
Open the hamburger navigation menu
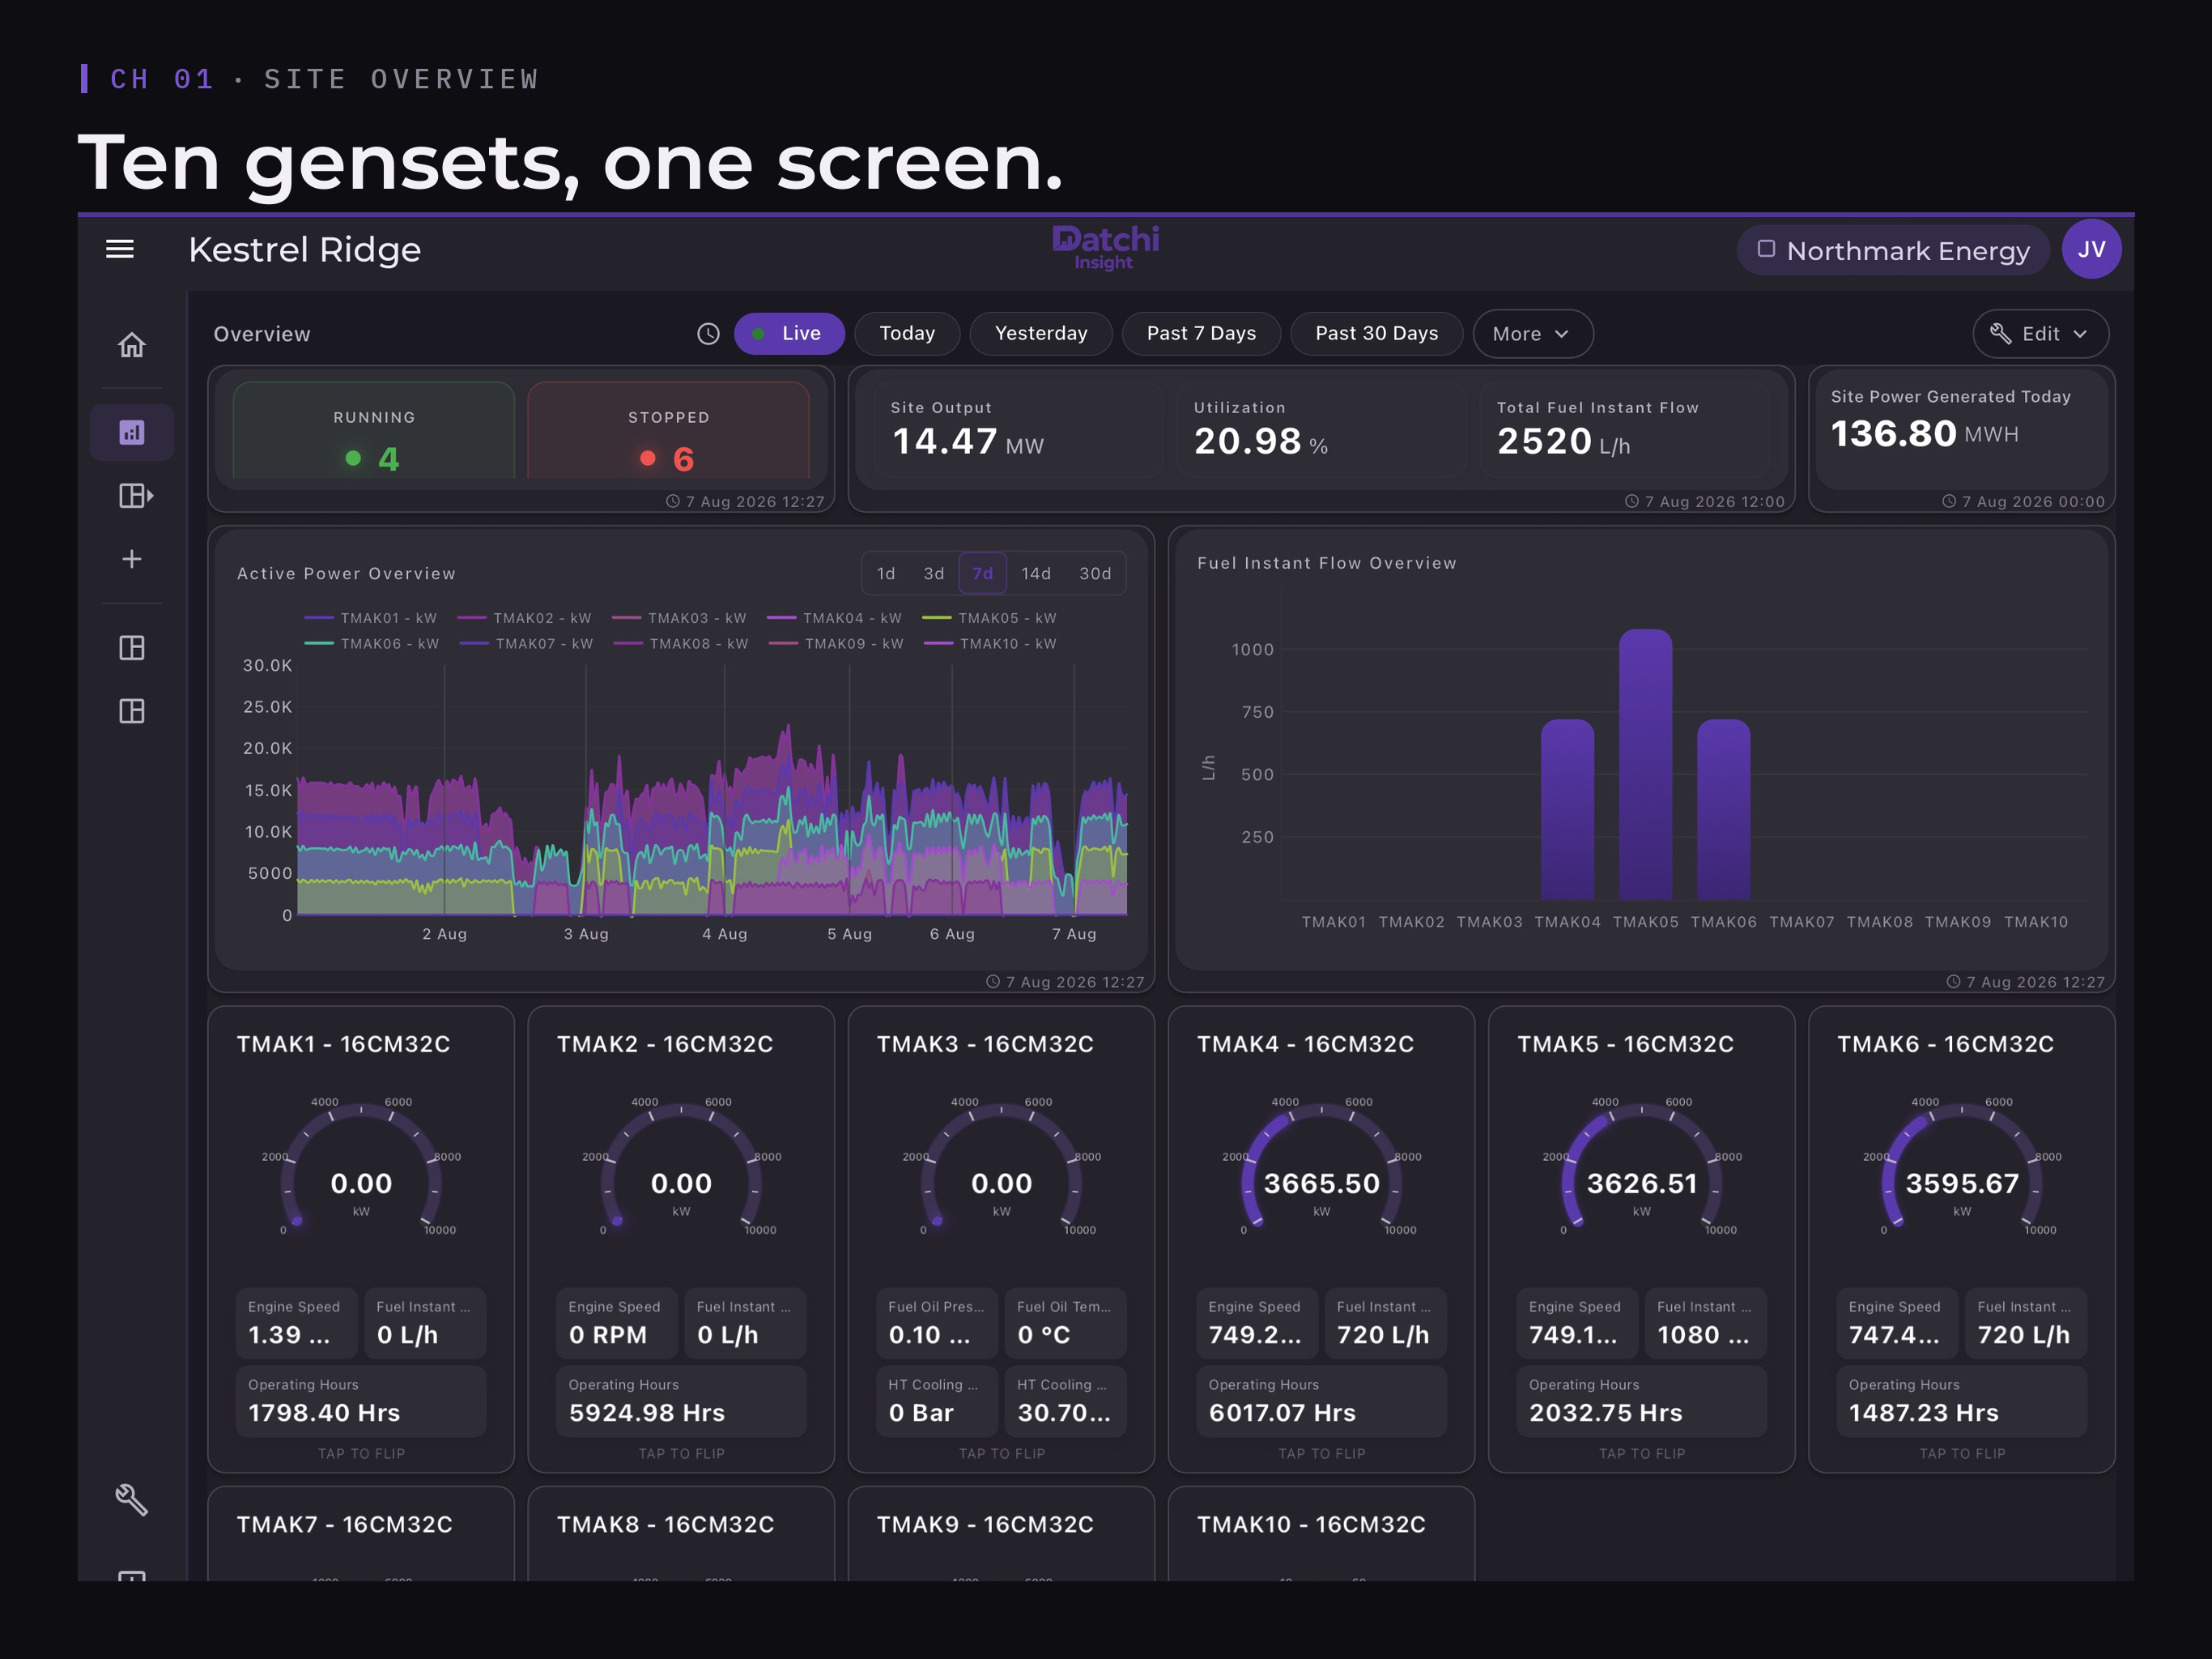(x=120, y=249)
